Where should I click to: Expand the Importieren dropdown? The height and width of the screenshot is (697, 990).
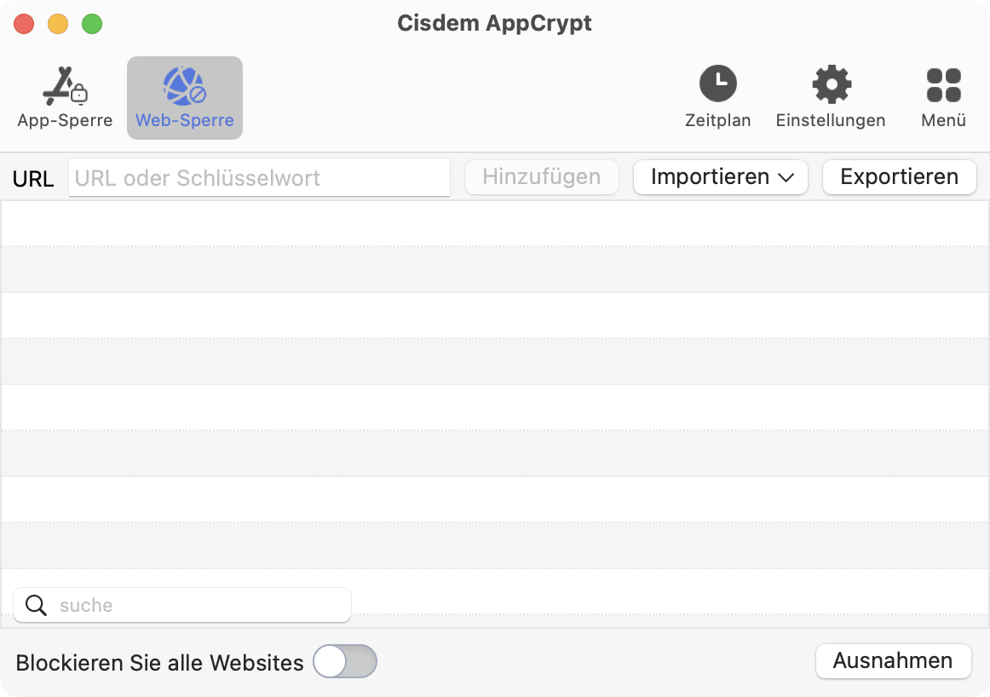click(721, 176)
